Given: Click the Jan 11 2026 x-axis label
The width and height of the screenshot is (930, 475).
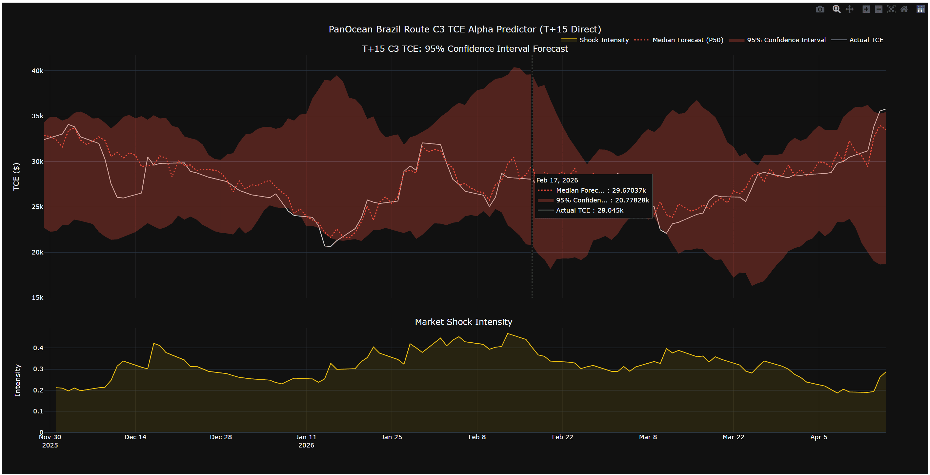Looking at the screenshot, I should [x=306, y=441].
